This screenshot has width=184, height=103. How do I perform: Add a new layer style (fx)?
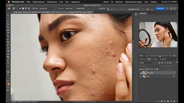pyautogui.click(x=159, y=101)
